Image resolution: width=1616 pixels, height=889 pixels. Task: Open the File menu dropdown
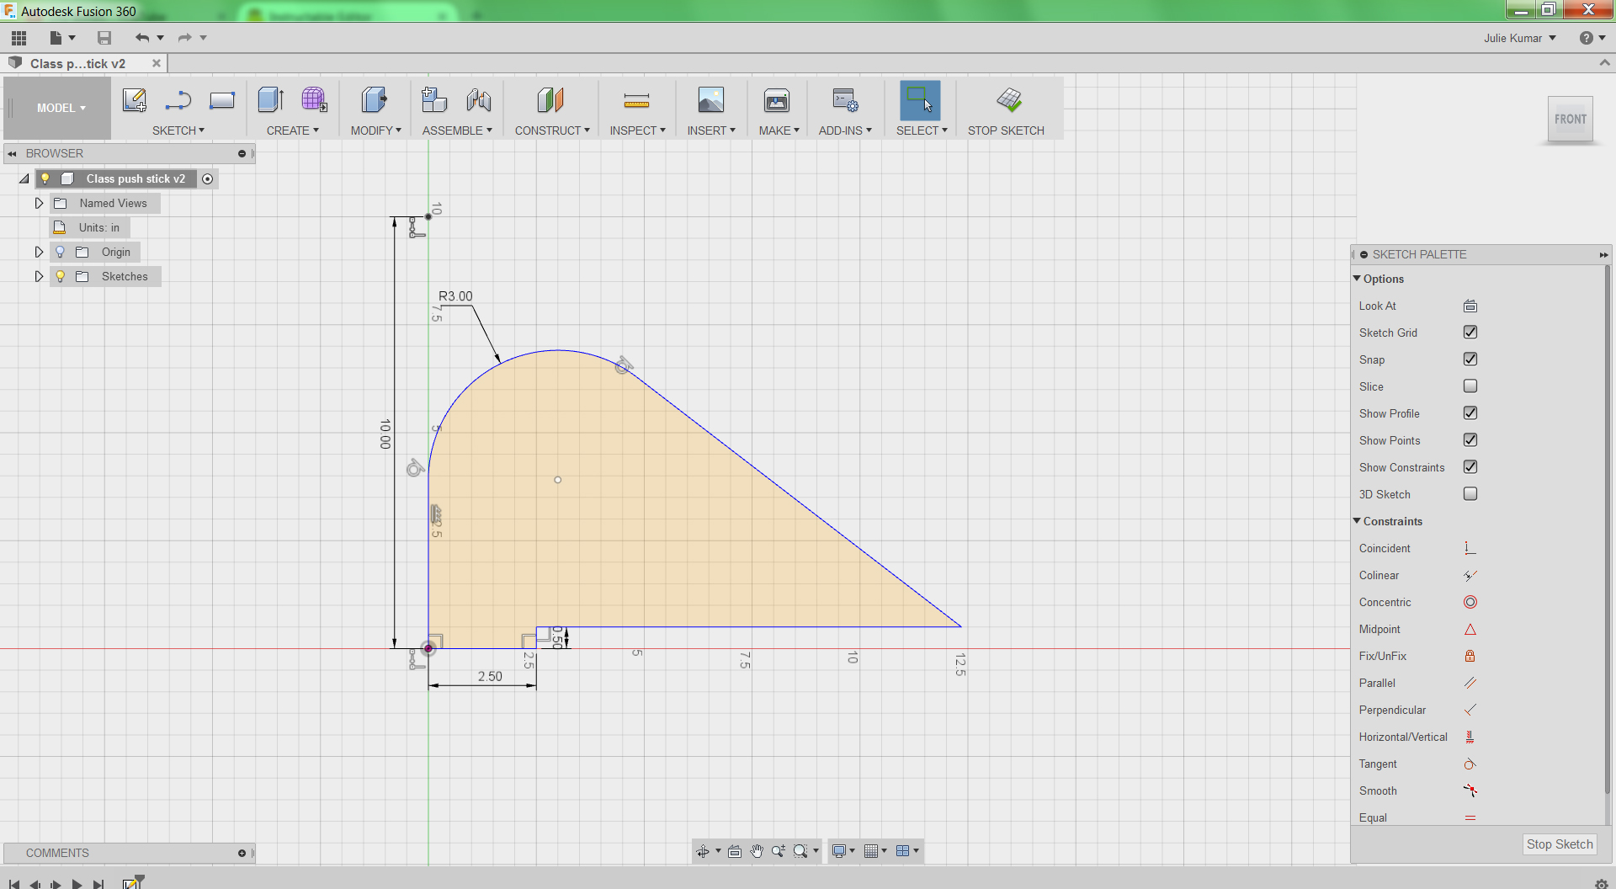click(x=62, y=38)
